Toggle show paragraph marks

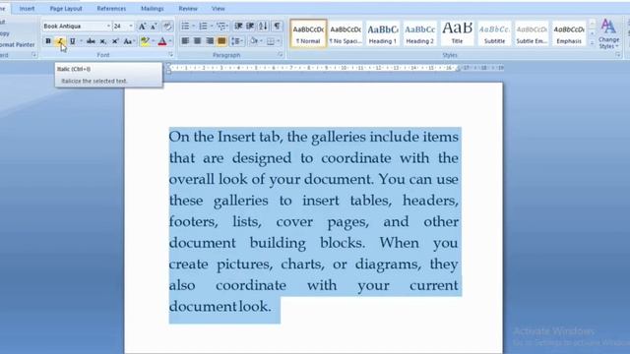[278, 27]
